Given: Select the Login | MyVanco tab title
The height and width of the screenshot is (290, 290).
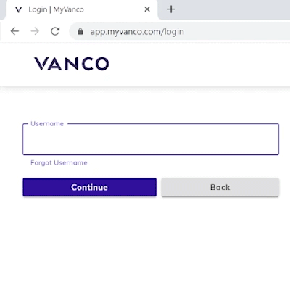Looking at the screenshot, I should tap(56, 9).
